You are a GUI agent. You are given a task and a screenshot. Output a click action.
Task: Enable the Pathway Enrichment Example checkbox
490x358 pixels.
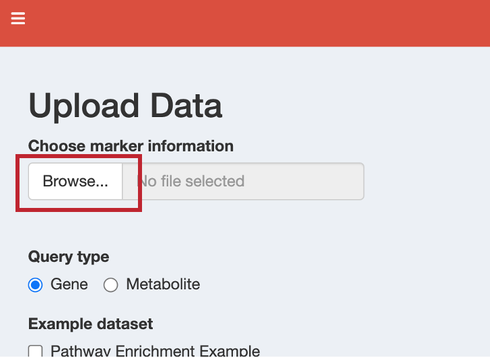point(35,351)
